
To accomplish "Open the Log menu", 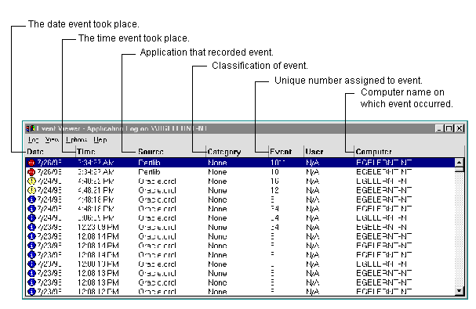I will coord(33,140).
